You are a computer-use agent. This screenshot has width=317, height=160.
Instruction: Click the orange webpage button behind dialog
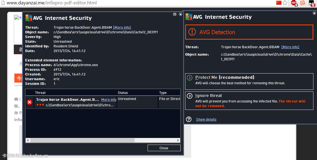coord(18,78)
